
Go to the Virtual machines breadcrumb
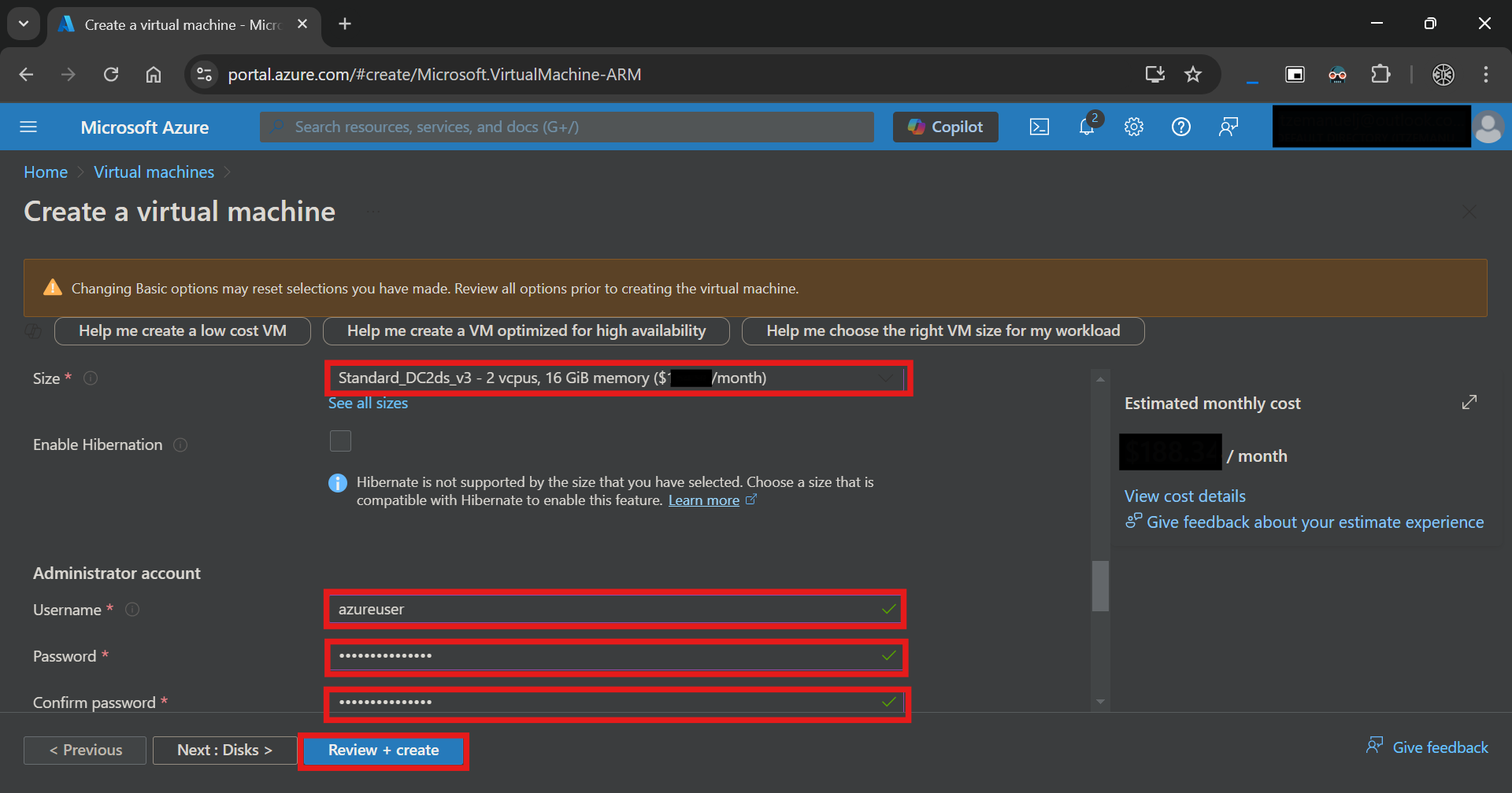click(x=154, y=172)
